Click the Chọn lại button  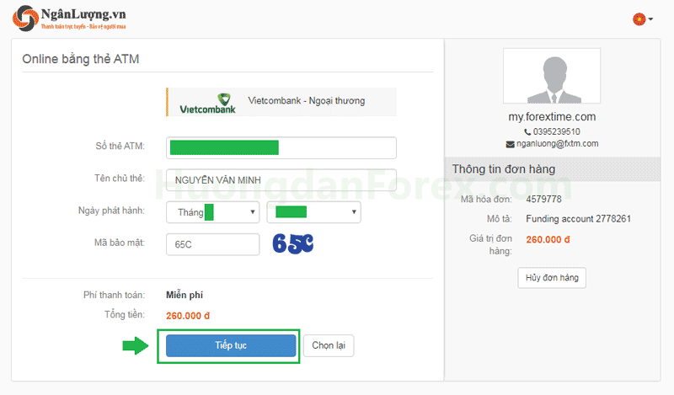tap(329, 345)
